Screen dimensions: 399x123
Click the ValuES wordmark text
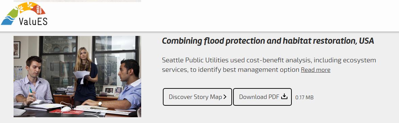33,21
